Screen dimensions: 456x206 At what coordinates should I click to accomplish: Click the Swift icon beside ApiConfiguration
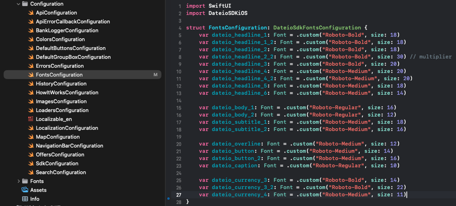(31, 13)
